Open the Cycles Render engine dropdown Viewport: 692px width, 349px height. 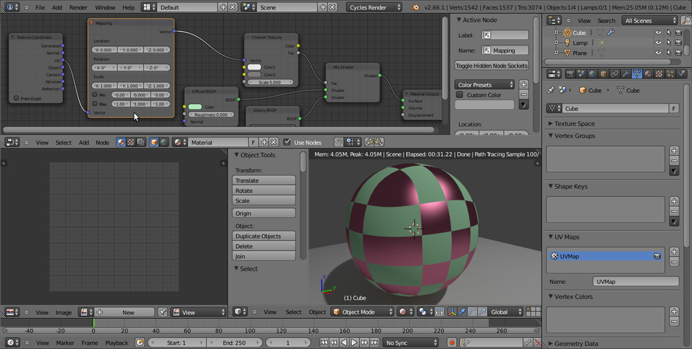pyautogui.click(x=375, y=7)
